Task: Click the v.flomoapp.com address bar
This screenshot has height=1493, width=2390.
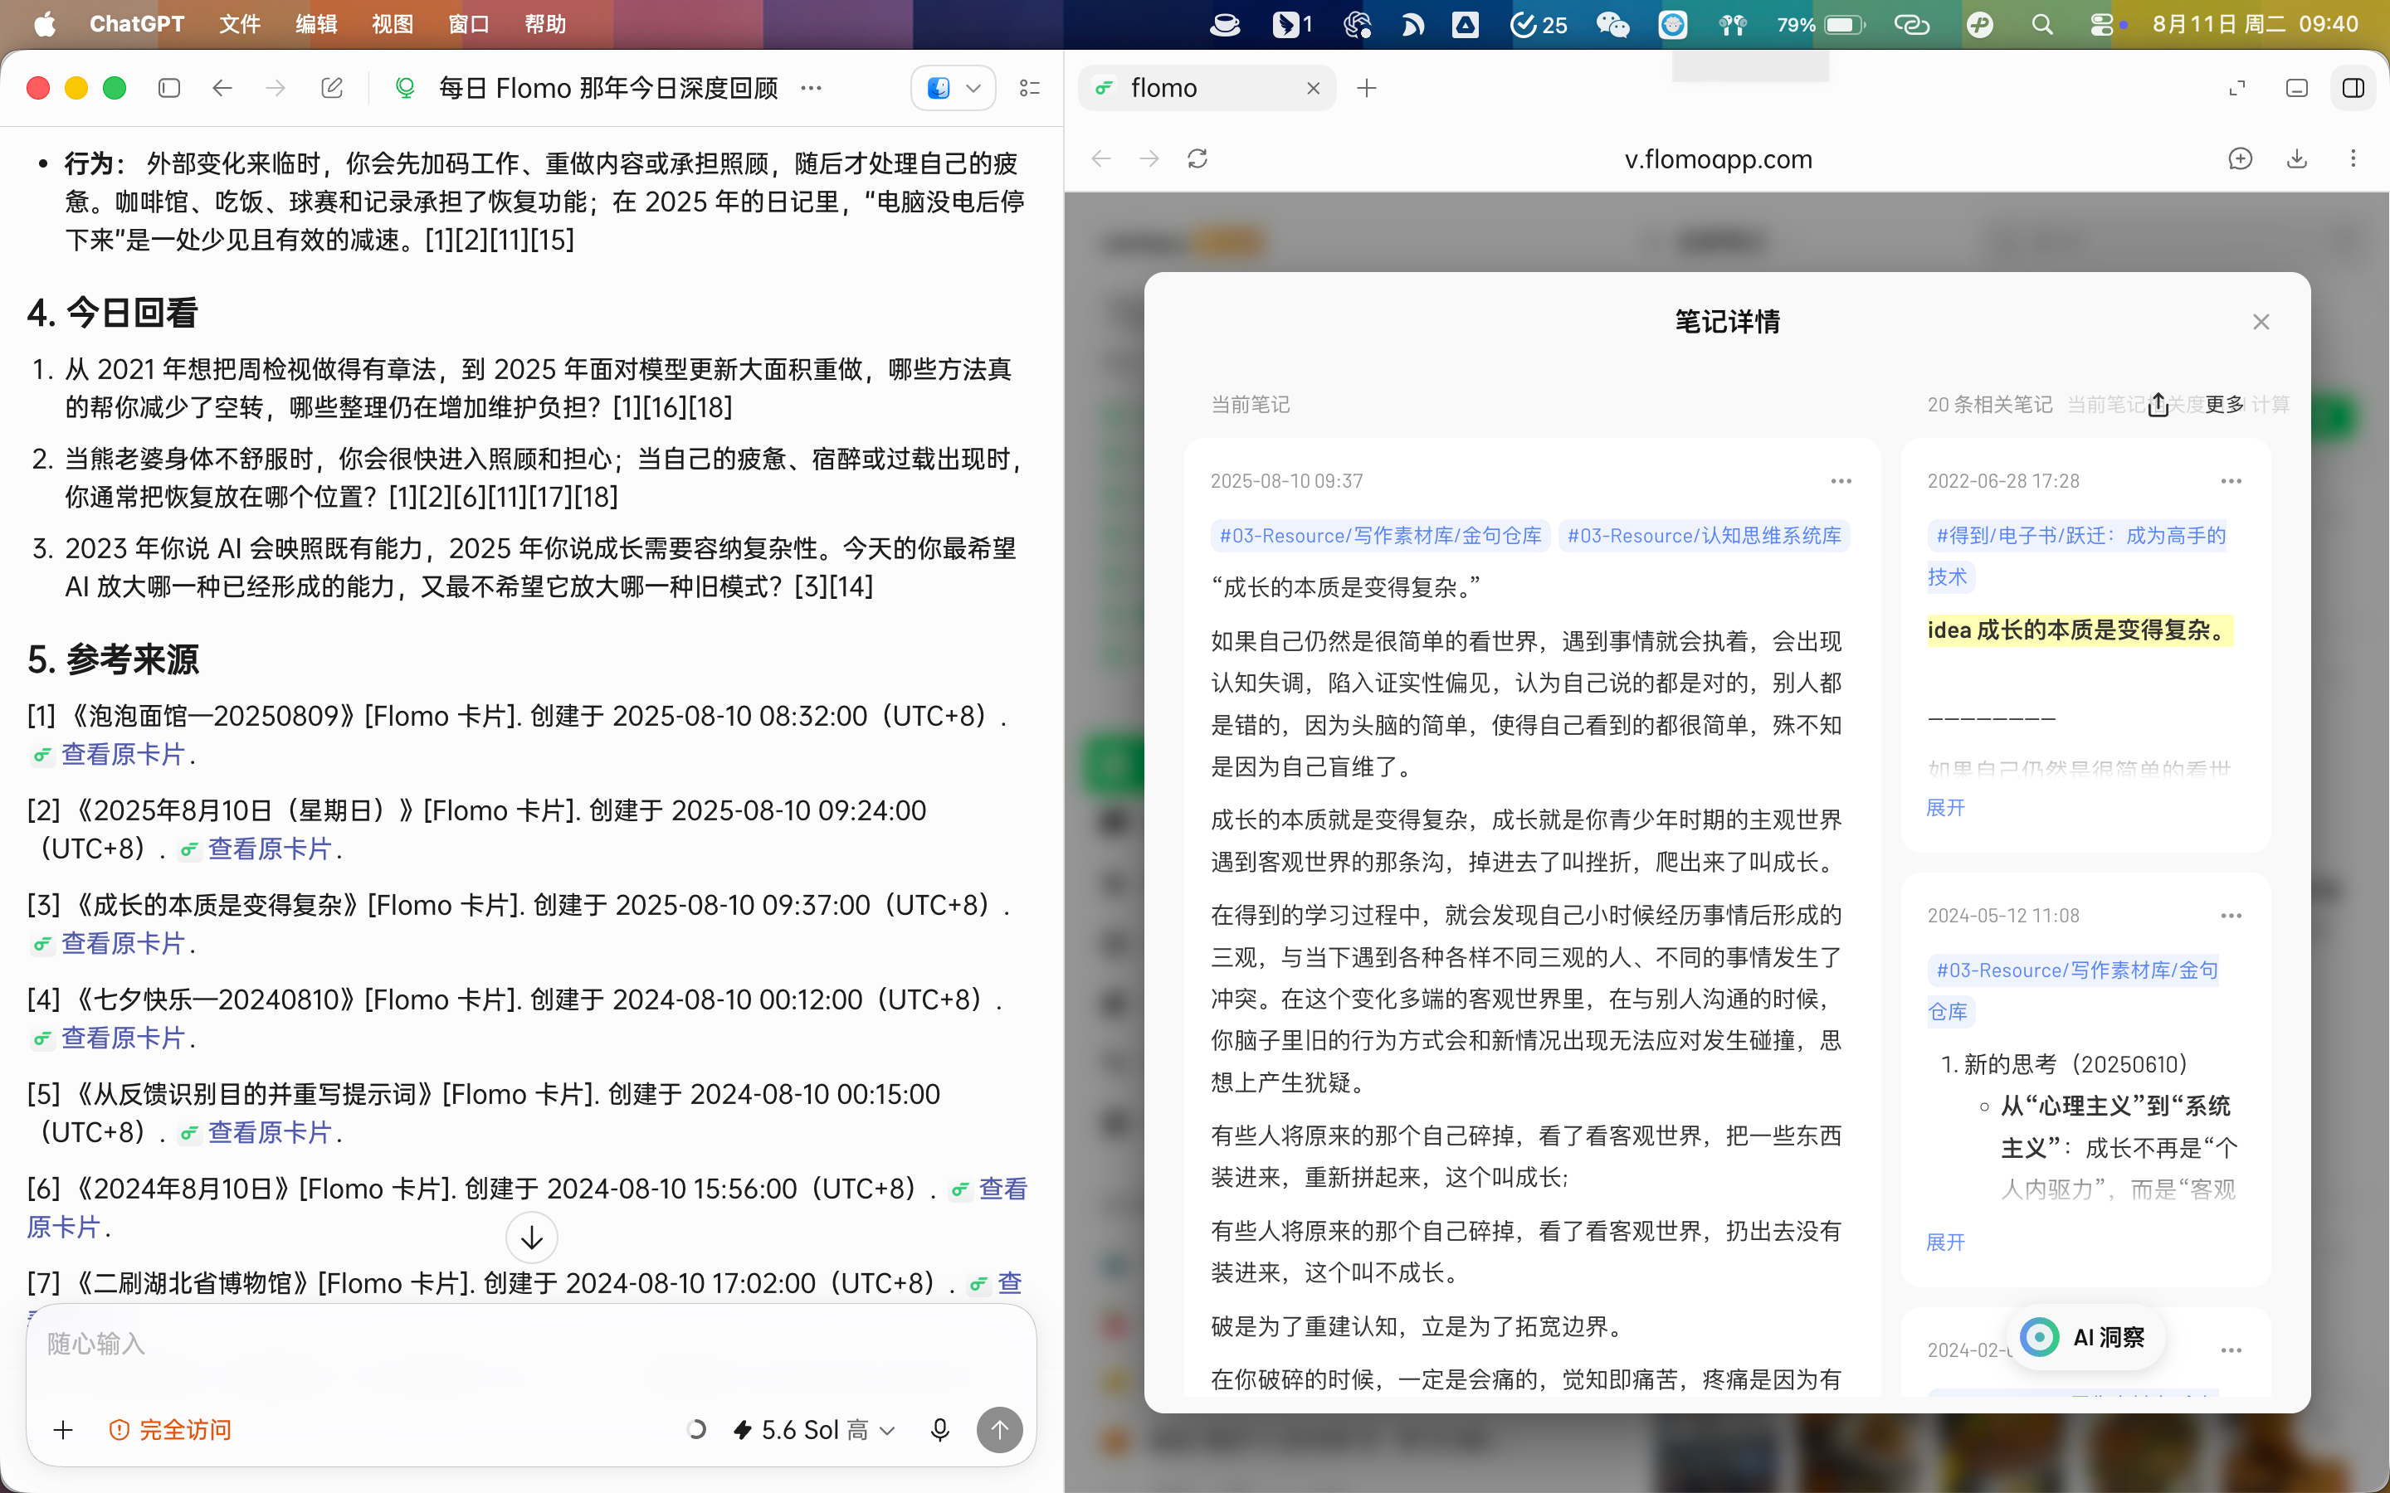Action: point(1719,159)
